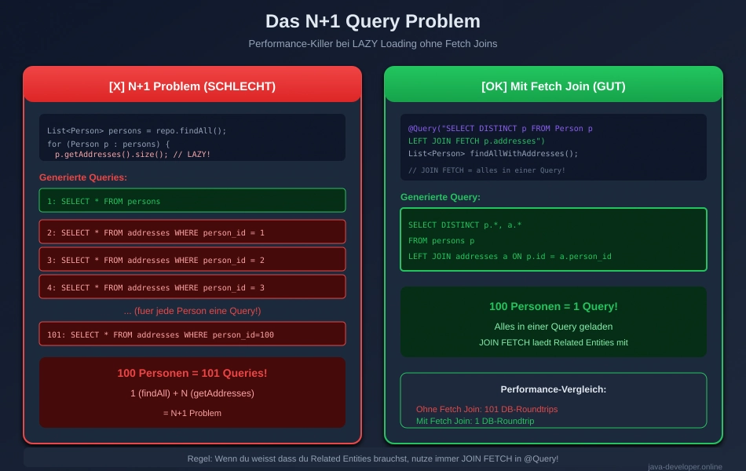This screenshot has width=746, height=471.
Task: Click the red N+1 Problem (SCHLECHT) header
Action: tap(192, 86)
